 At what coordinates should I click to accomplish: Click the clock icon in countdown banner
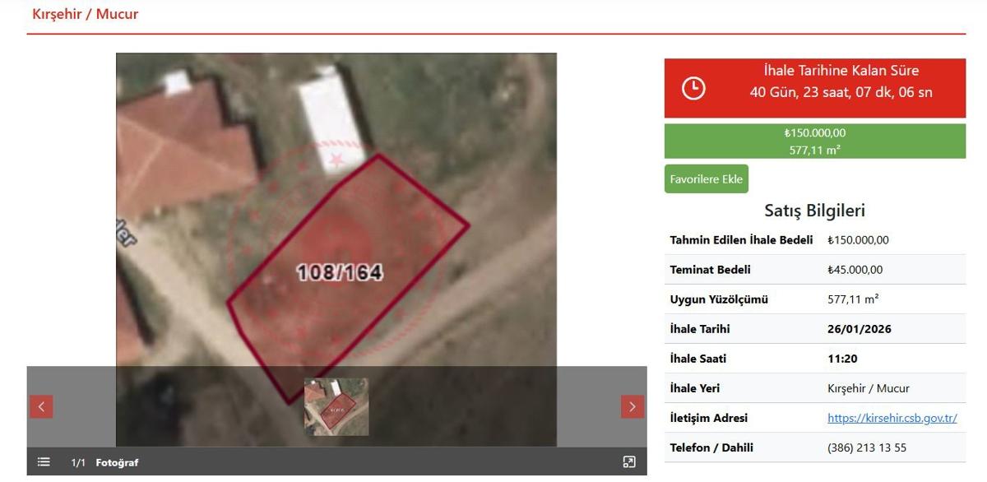(693, 88)
